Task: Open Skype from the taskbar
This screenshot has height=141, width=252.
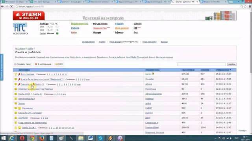Action: [x=100, y=138]
